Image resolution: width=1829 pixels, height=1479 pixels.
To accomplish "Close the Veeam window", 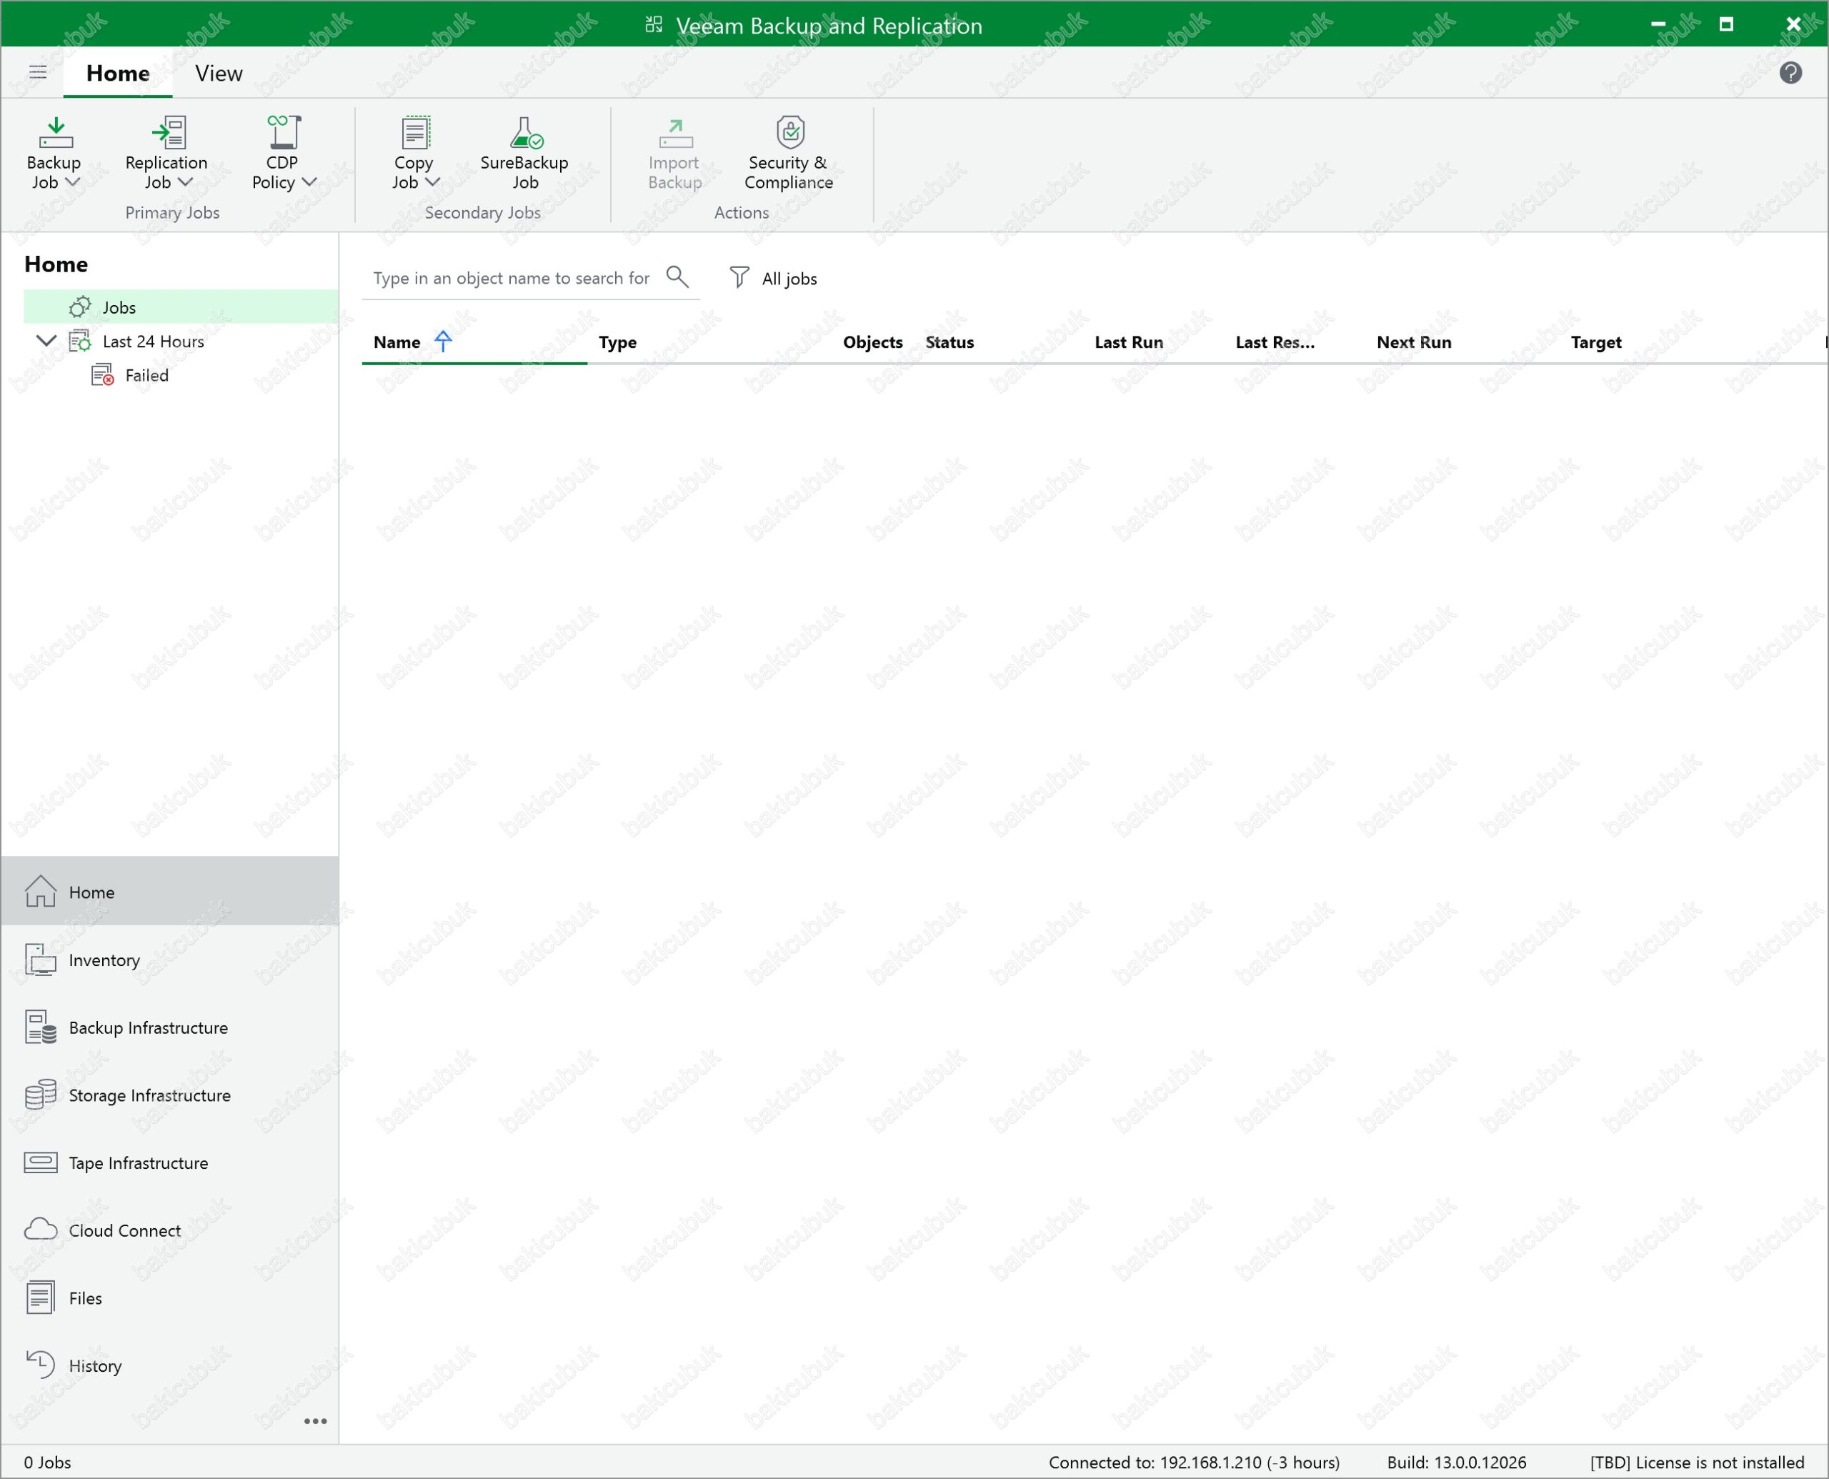I will click(x=1793, y=24).
